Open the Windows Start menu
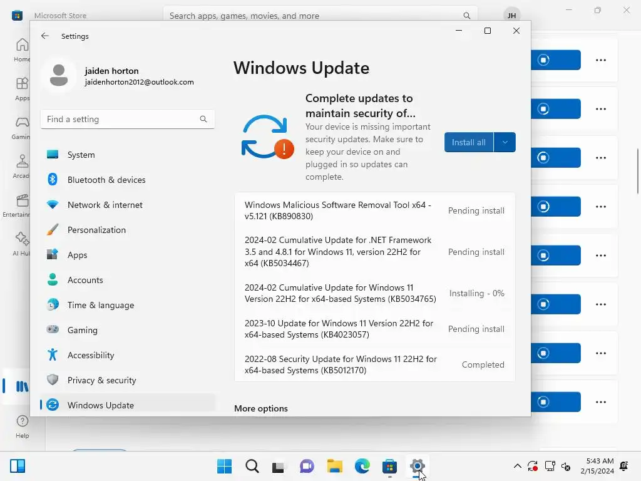Screen dimensions: 641x481 (225, 466)
